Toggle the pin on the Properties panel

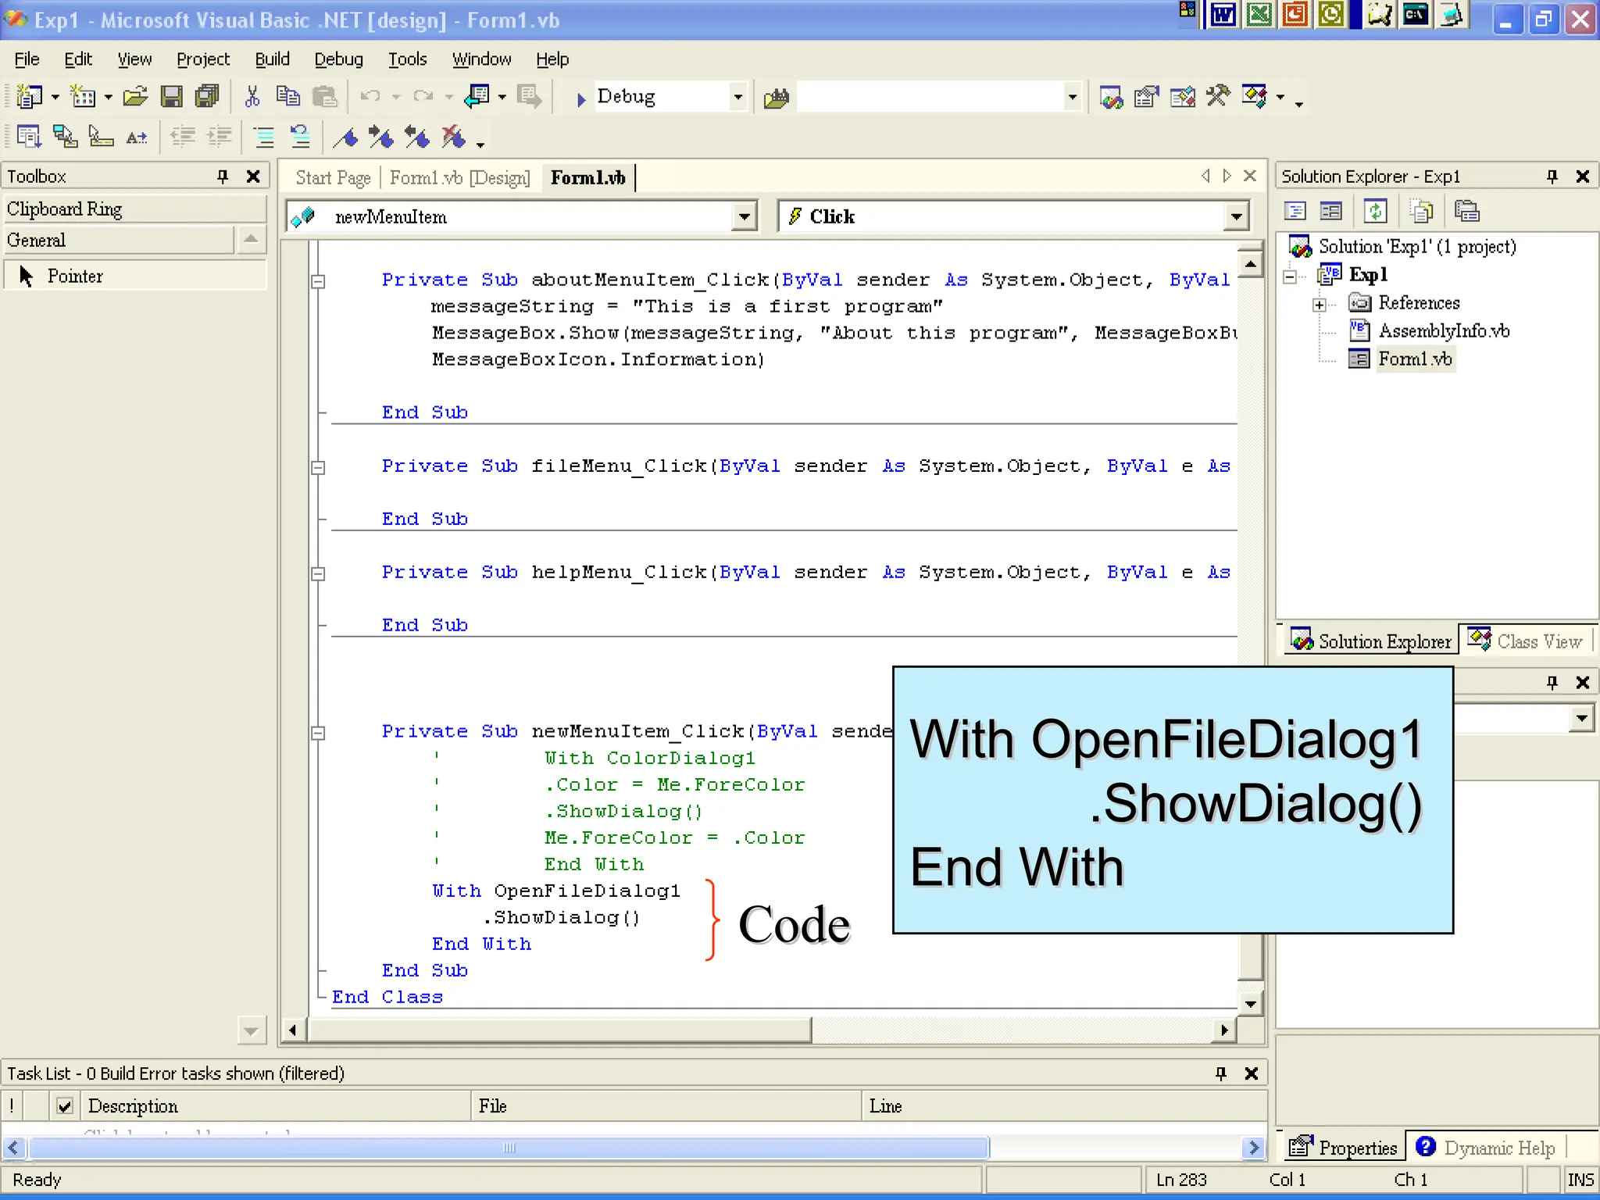tap(1552, 683)
